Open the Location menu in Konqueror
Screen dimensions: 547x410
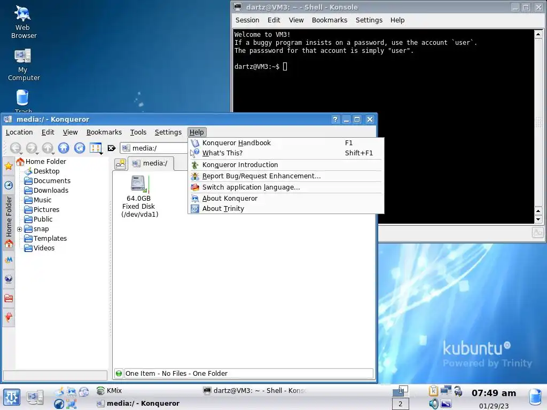19,132
